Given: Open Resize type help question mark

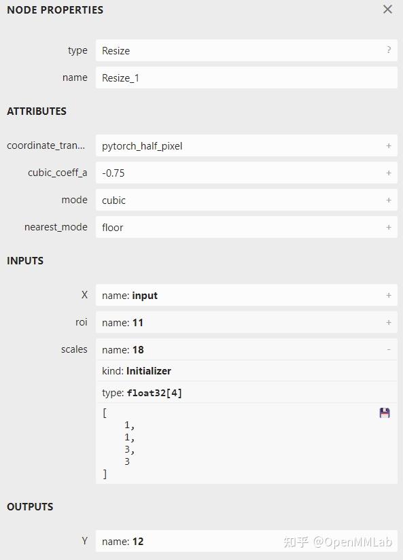Looking at the screenshot, I should pos(389,50).
